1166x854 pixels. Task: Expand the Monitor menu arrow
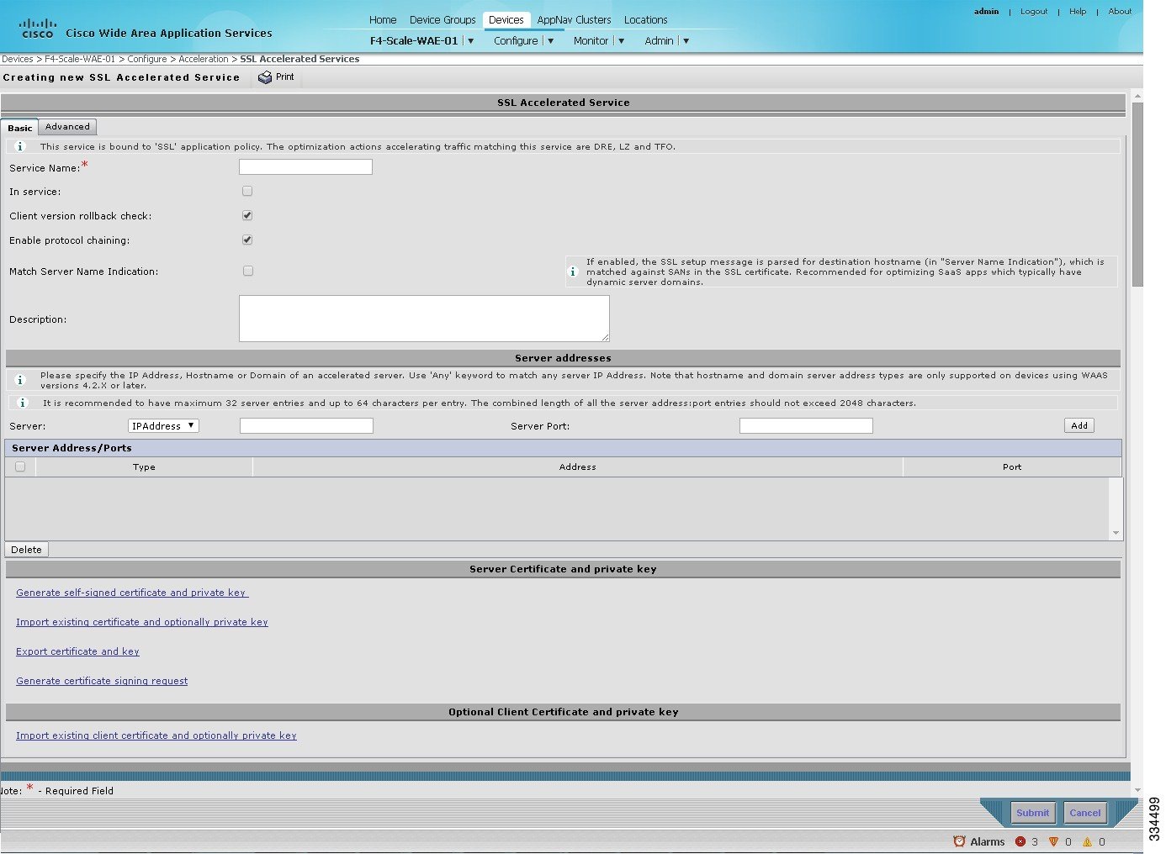click(622, 40)
